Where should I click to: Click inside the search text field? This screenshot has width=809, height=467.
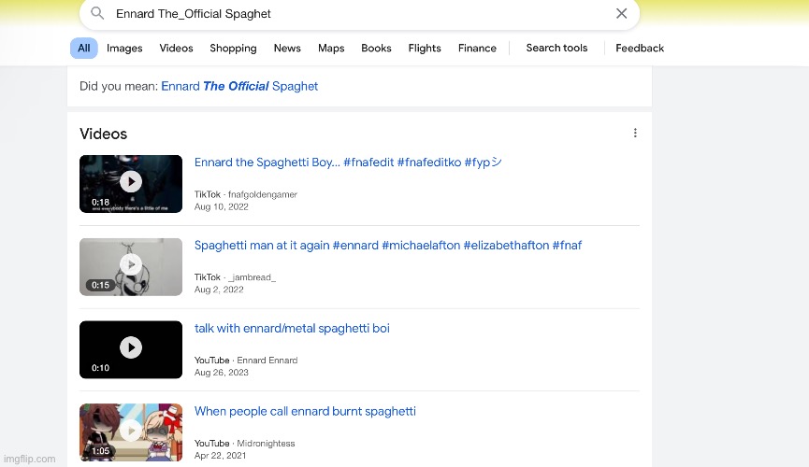[355, 14]
